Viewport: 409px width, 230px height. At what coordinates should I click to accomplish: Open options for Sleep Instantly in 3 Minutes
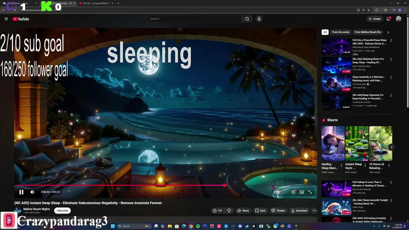coord(391,77)
